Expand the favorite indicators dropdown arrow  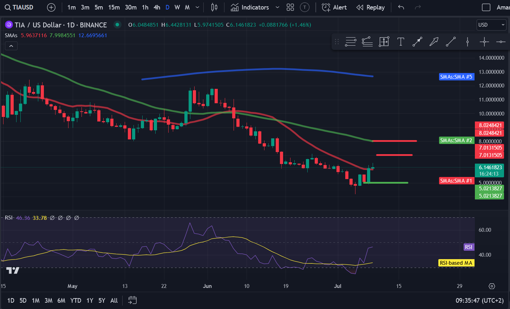coord(277,7)
